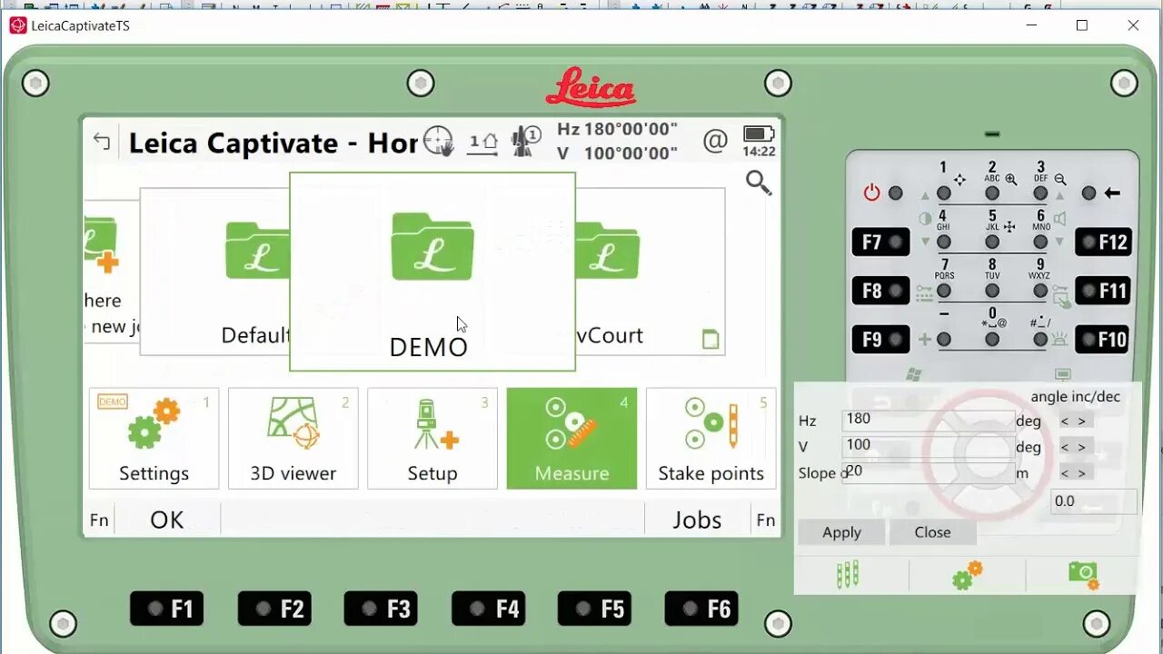The image size is (1163, 654).
Task: Increase Hz angle with > button
Action: coord(1081,421)
